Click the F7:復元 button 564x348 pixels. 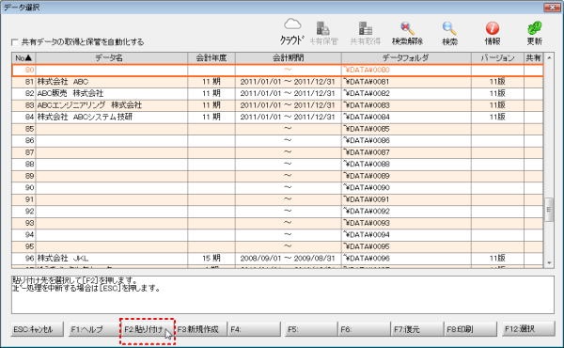[416, 329]
